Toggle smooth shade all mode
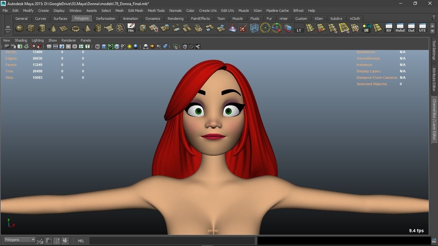This screenshot has width=438, height=246. (104, 47)
